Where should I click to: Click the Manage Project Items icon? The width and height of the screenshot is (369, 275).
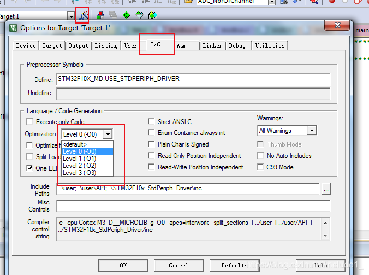100,15
